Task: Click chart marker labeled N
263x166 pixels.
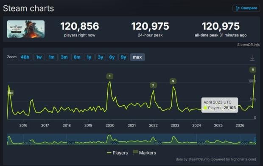Action: pyautogui.click(x=173, y=81)
